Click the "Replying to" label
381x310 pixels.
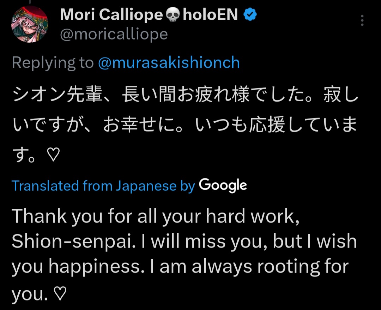click(53, 63)
